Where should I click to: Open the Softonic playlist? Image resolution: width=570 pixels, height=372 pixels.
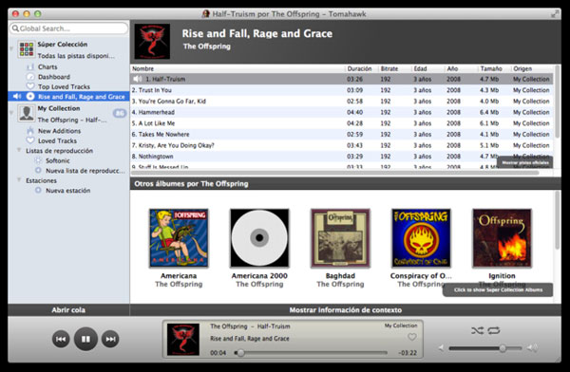pyautogui.click(x=57, y=160)
